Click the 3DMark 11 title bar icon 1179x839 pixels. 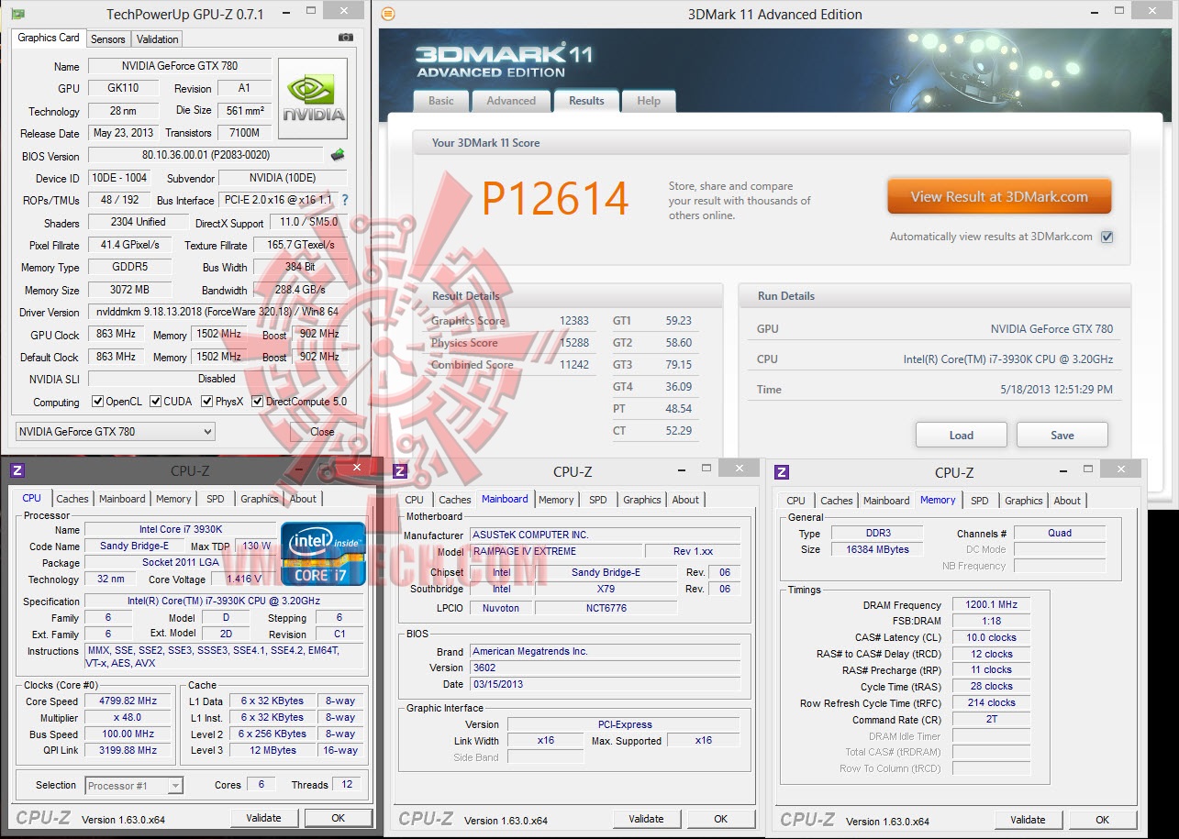pyautogui.click(x=388, y=14)
